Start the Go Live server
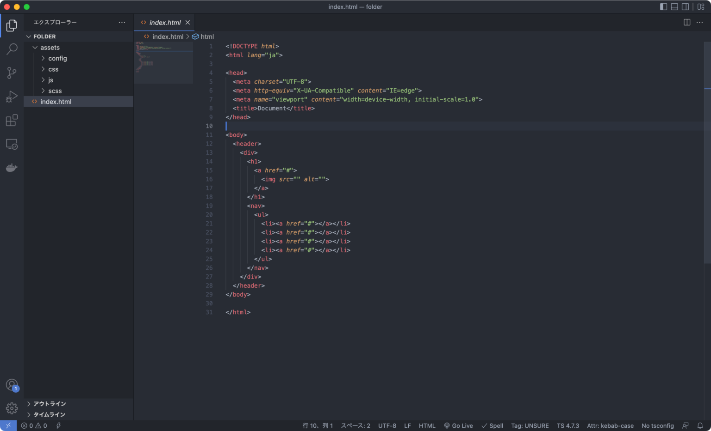Viewport: 711px width, 431px height. pyautogui.click(x=458, y=425)
